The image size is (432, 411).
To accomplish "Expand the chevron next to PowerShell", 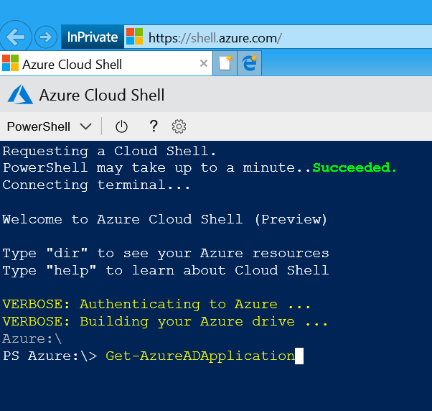I will (86, 126).
